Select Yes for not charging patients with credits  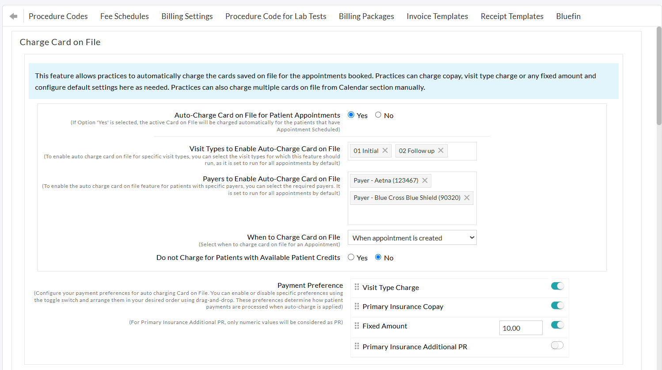tap(350, 257)
